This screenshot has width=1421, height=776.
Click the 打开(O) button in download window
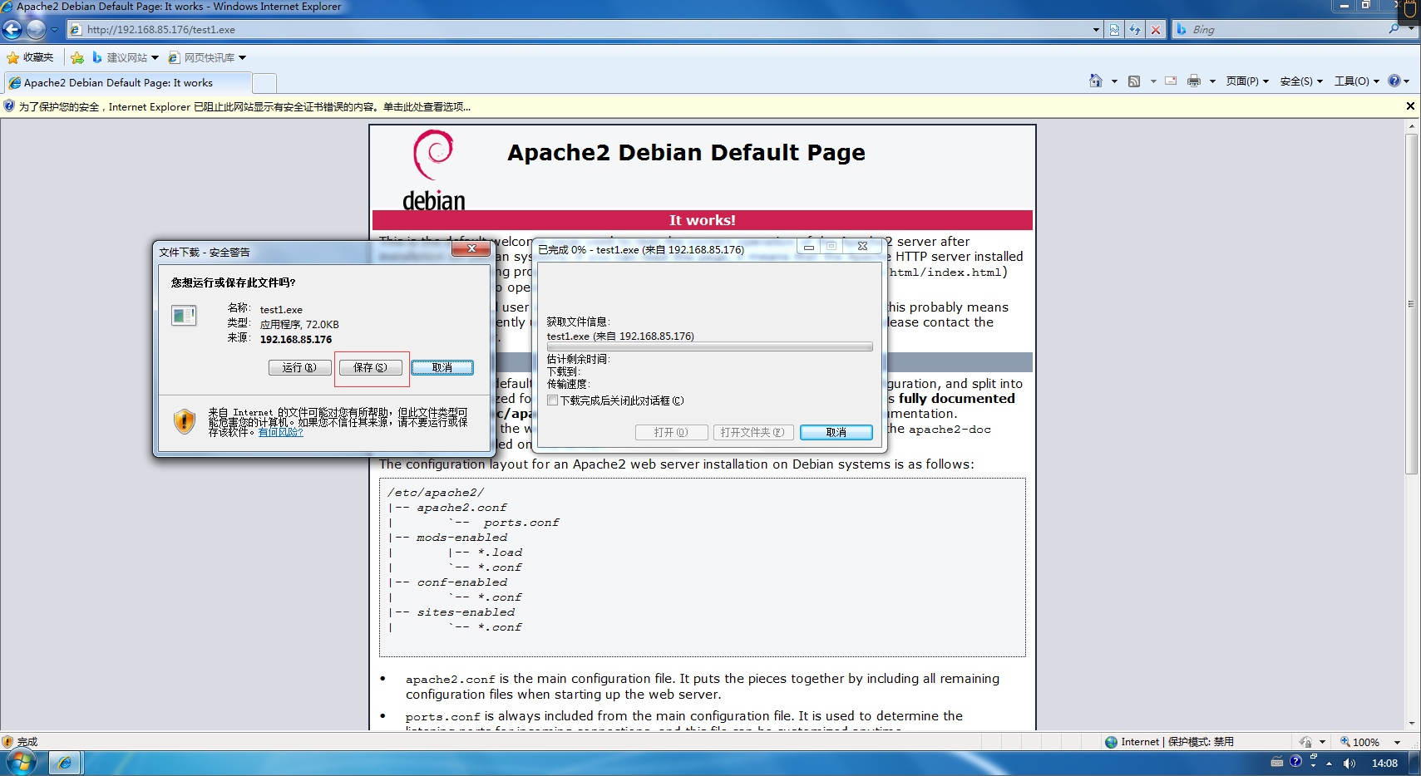(x=671, y=432)
